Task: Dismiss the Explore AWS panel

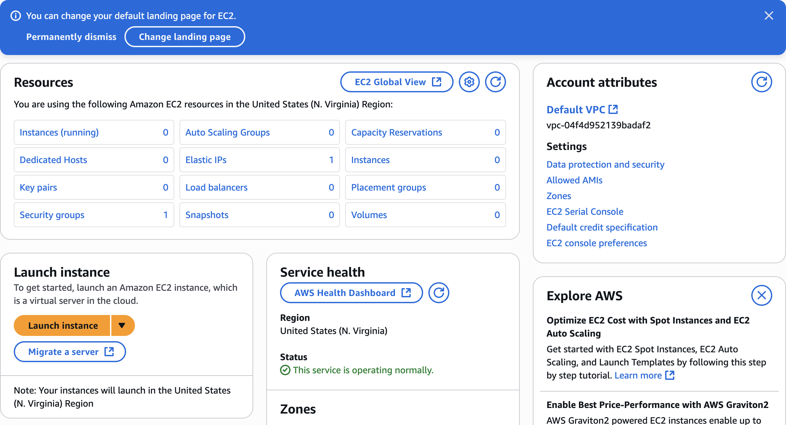Action: coord(761,295)
